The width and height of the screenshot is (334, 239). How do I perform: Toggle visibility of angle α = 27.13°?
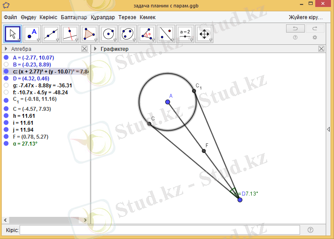(6, 143)
